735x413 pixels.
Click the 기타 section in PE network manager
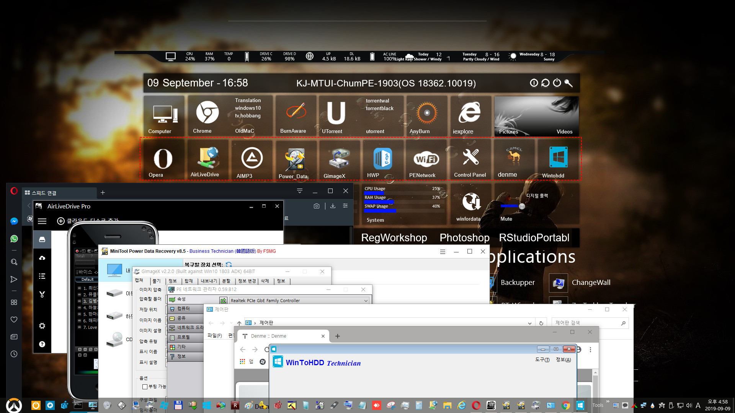(x=185, y=347)
